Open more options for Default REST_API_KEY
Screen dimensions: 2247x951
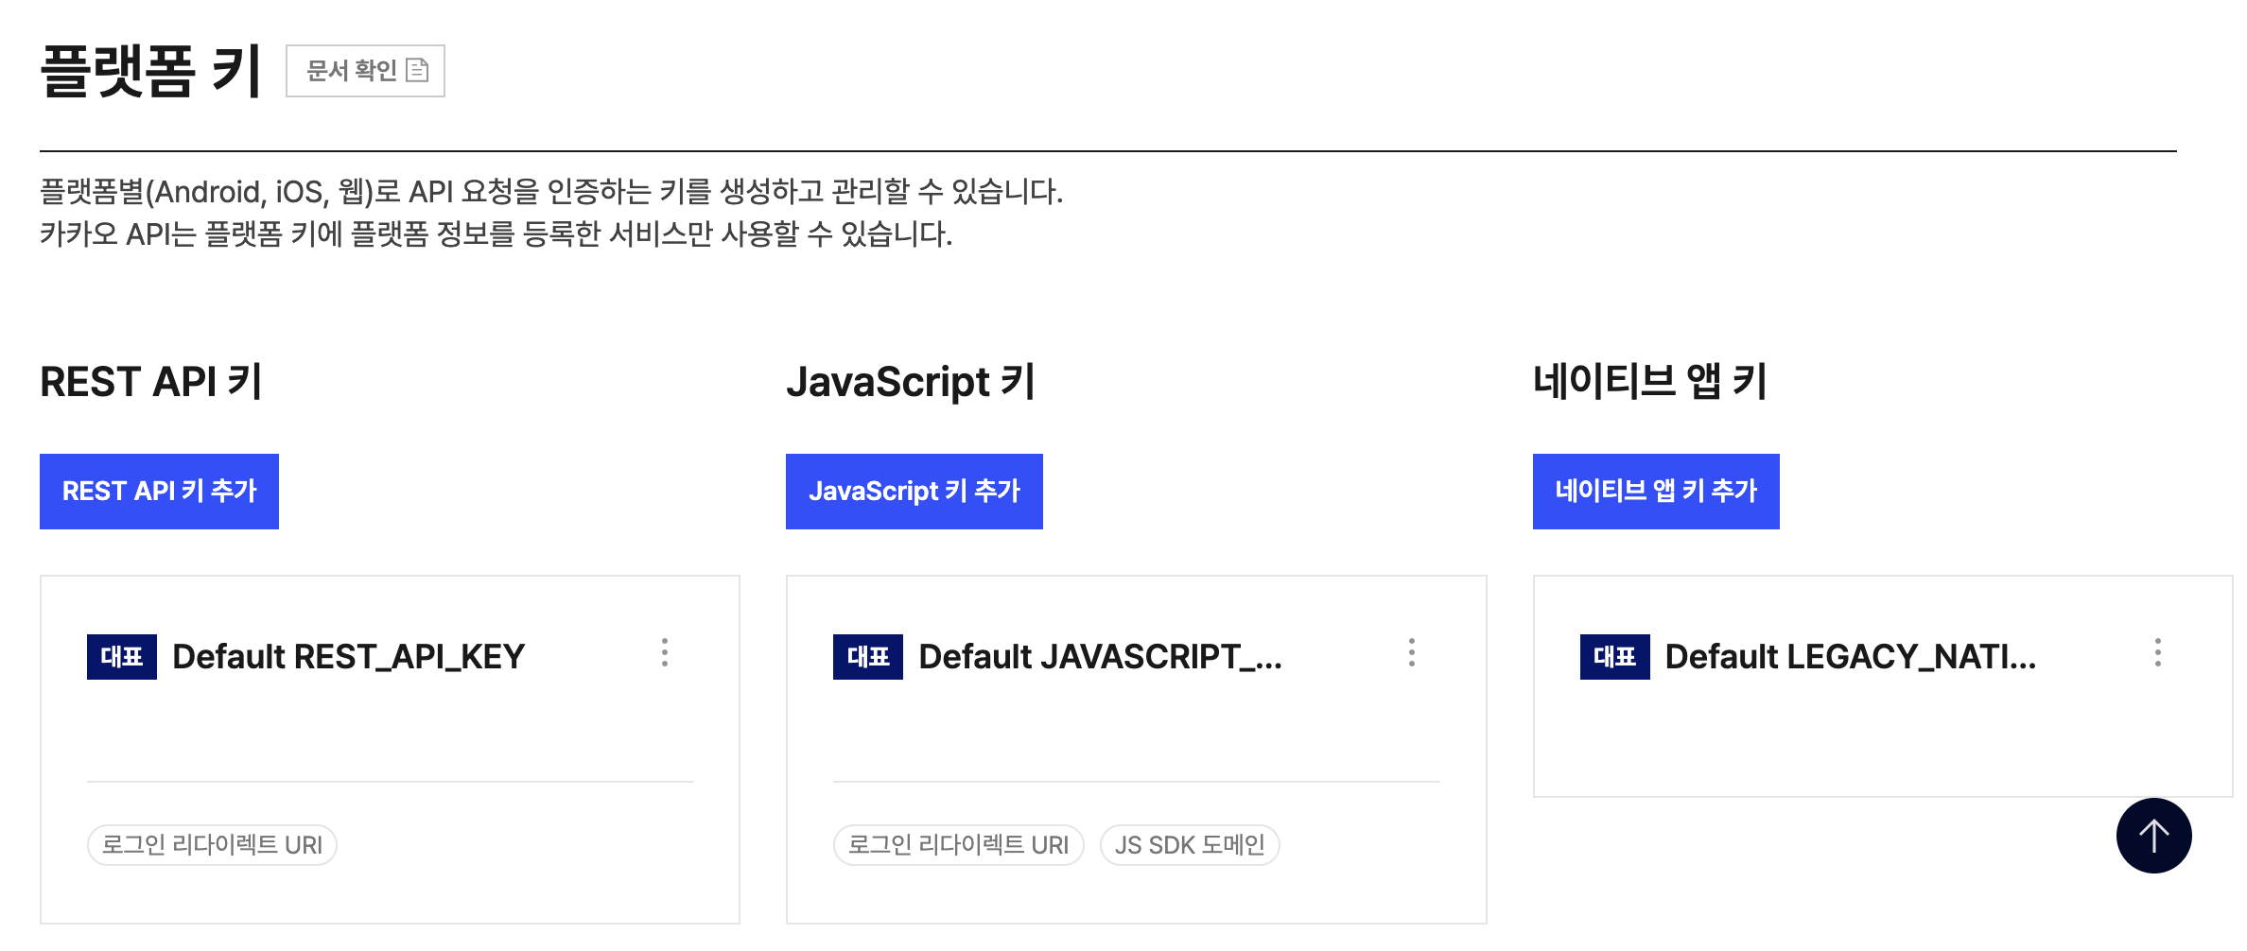click(x=665, y=653)
